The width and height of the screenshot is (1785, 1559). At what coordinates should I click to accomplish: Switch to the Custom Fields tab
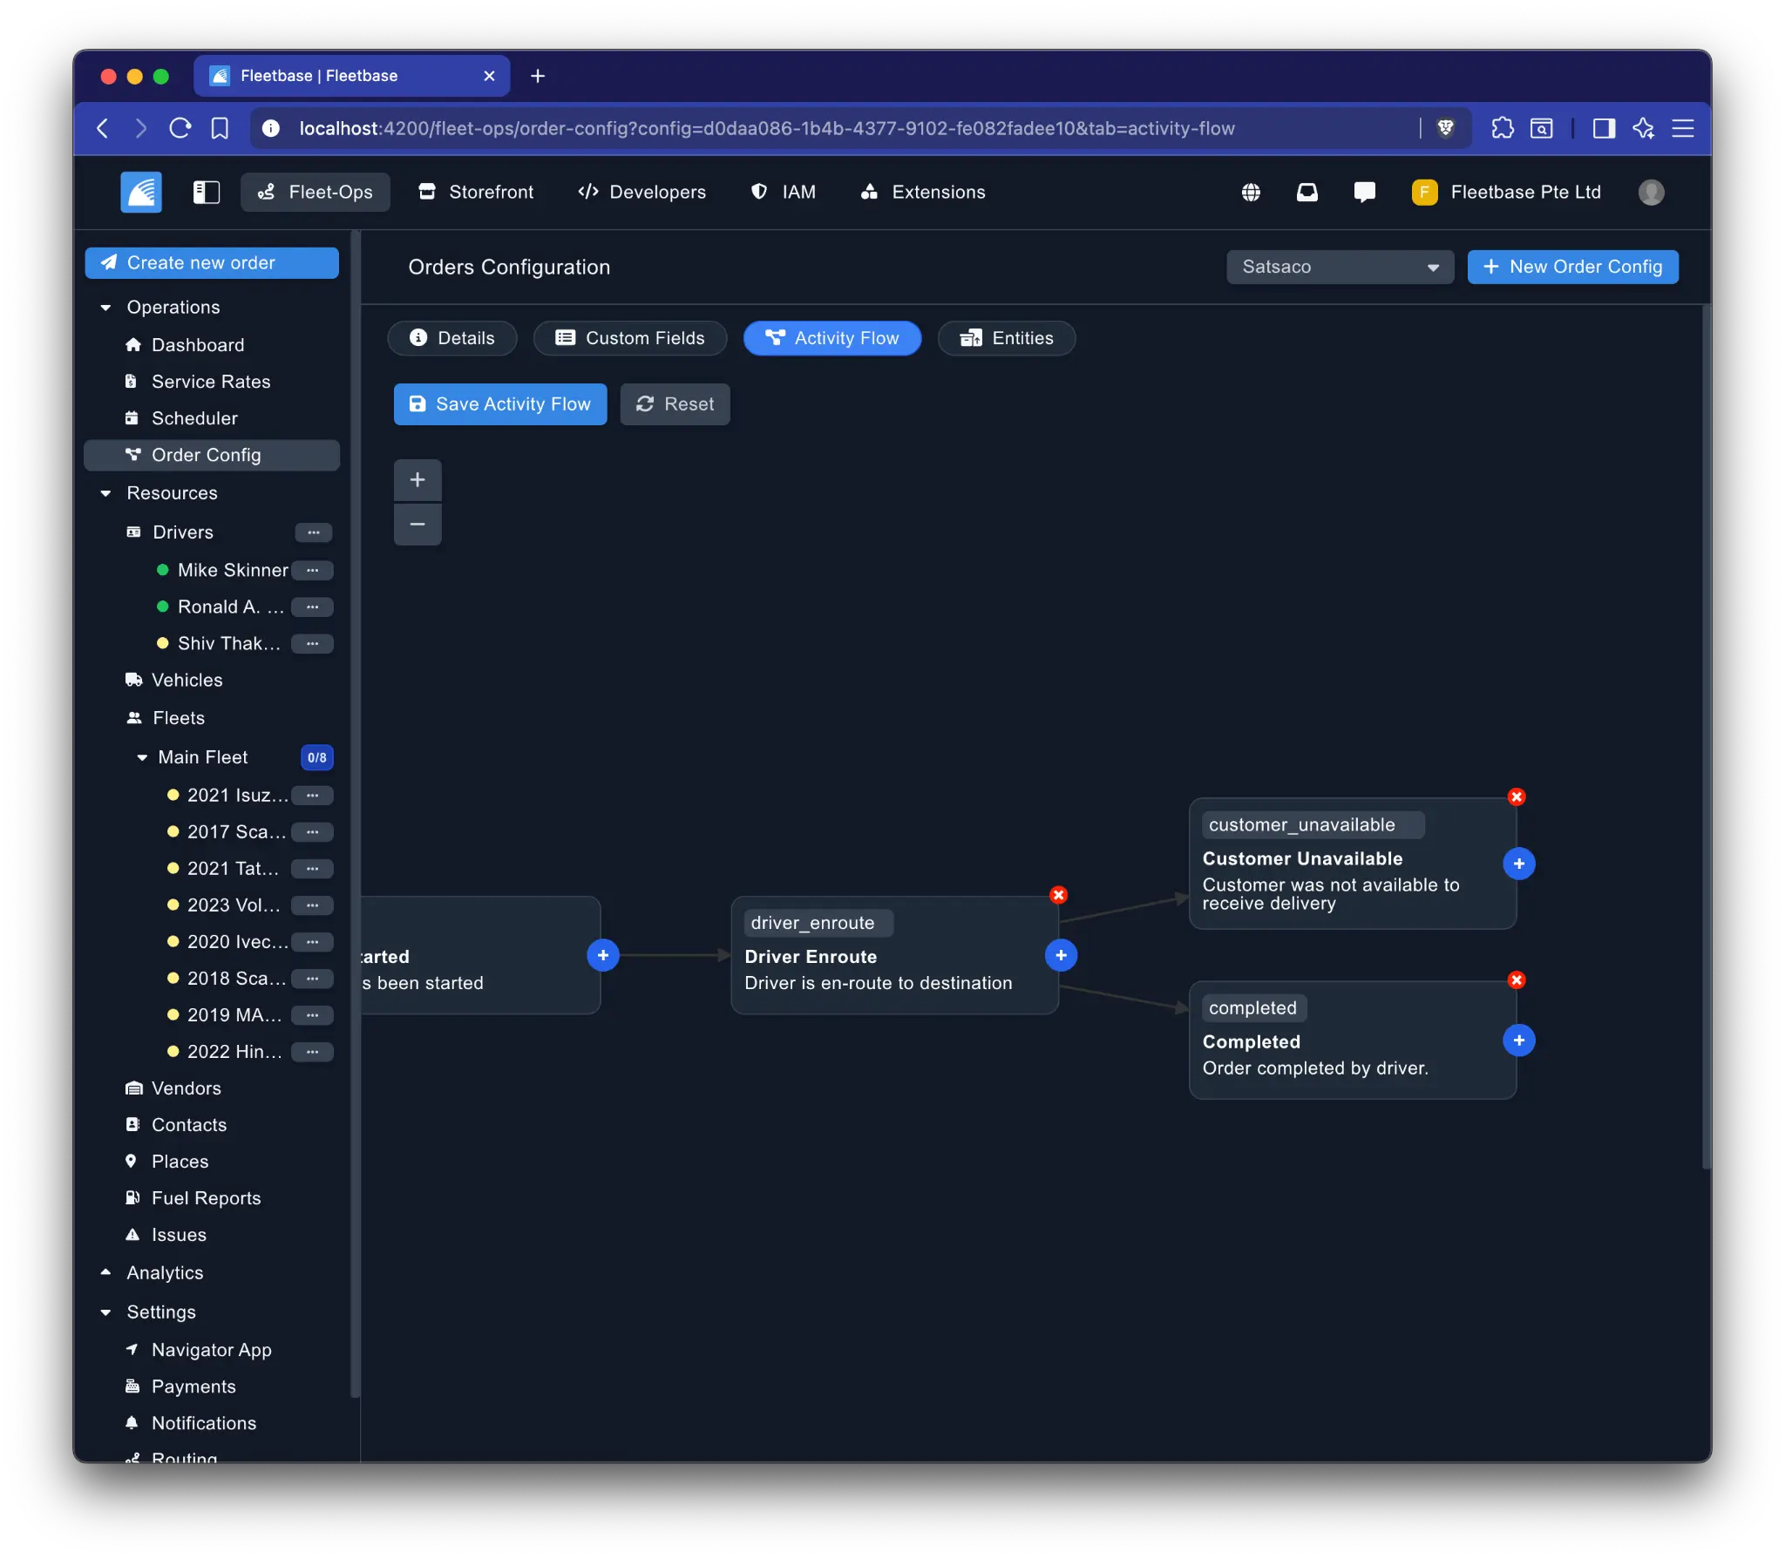[x=629, y=338]
